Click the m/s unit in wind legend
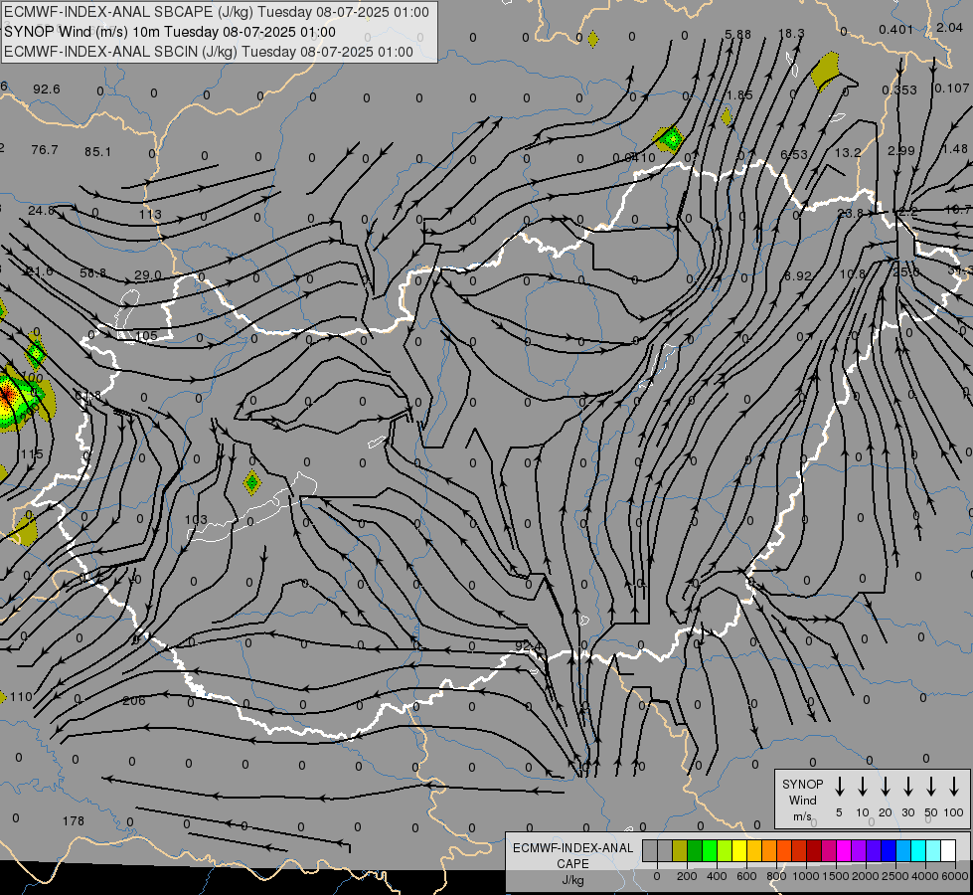This screenshot has height=895, width=973. 802,816
